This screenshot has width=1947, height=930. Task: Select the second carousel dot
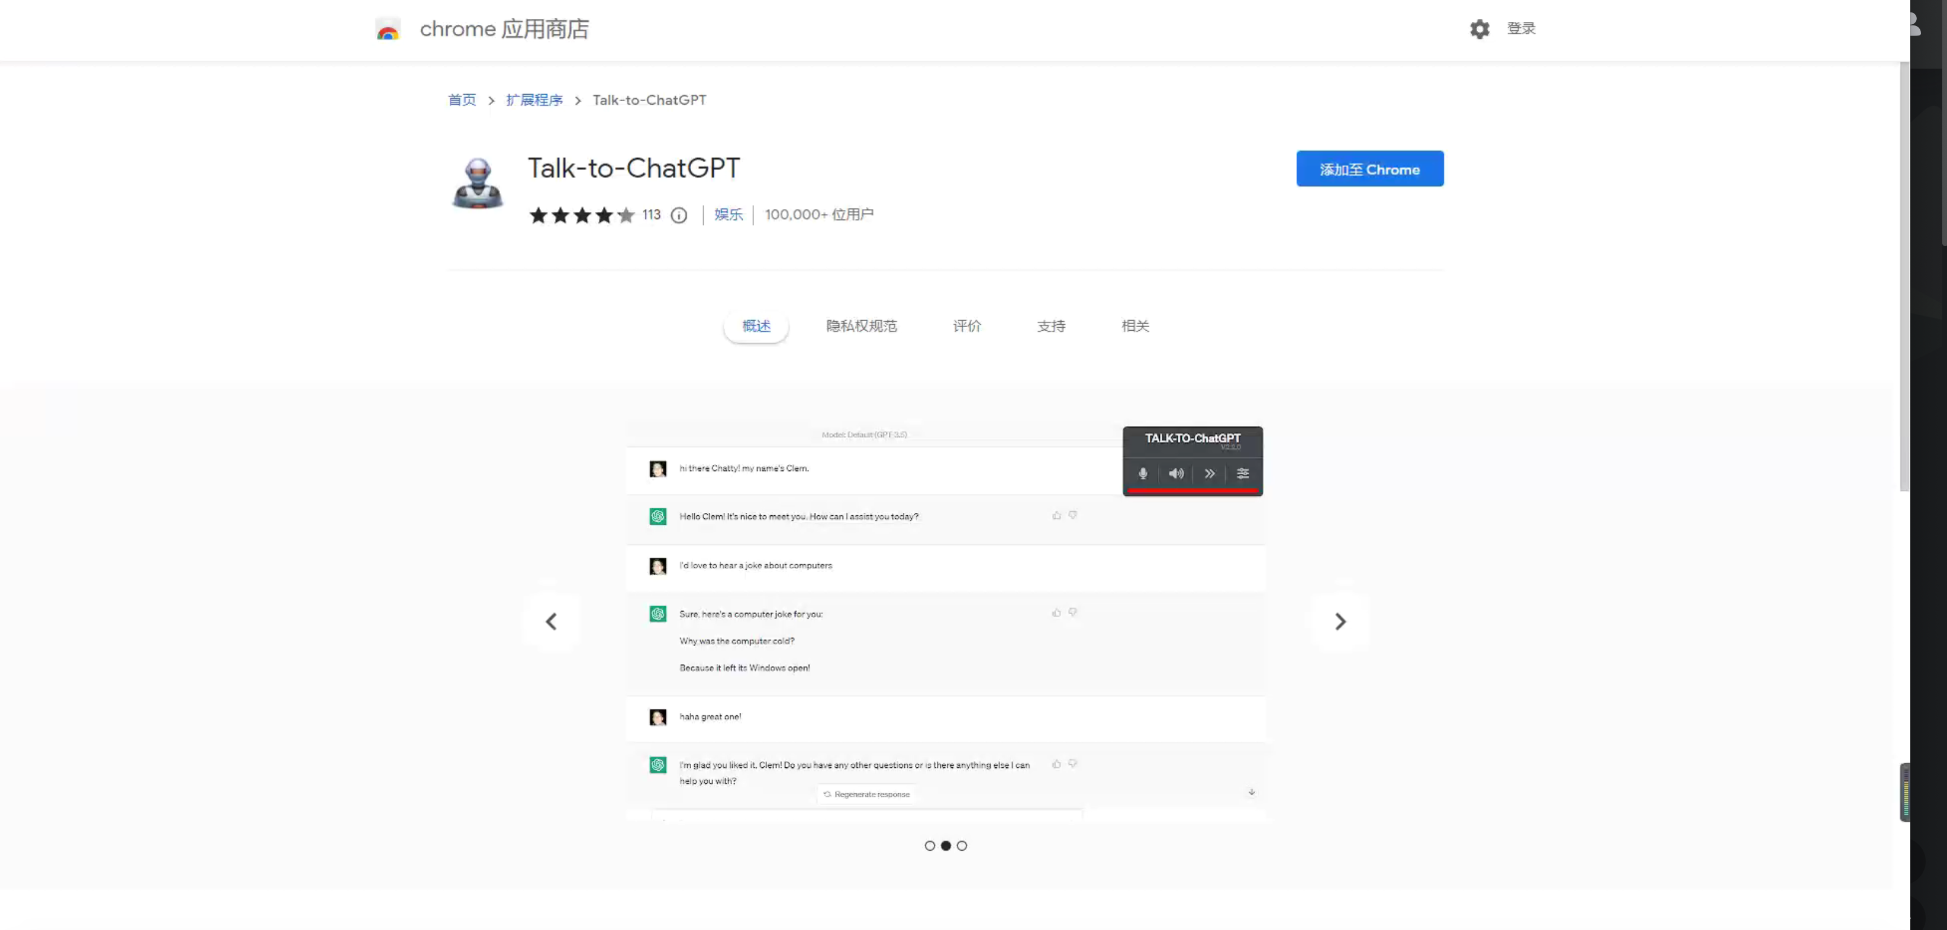[946, 845]
